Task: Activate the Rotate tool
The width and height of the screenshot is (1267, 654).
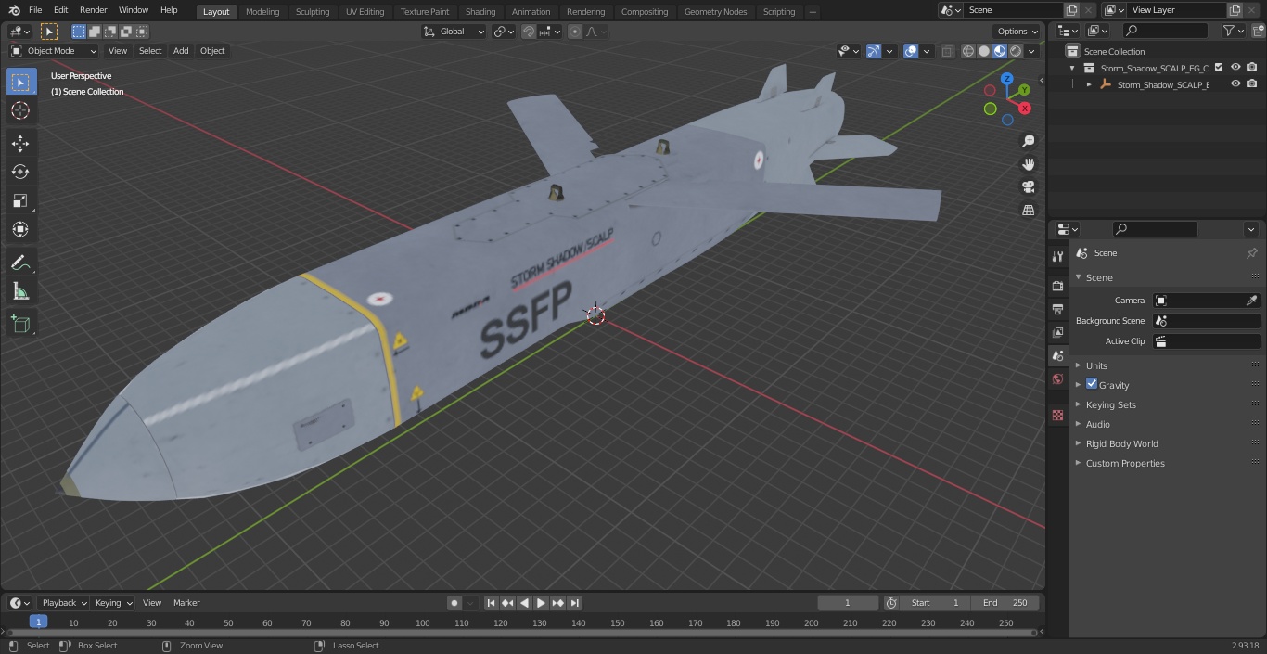Action: point(20,172)
